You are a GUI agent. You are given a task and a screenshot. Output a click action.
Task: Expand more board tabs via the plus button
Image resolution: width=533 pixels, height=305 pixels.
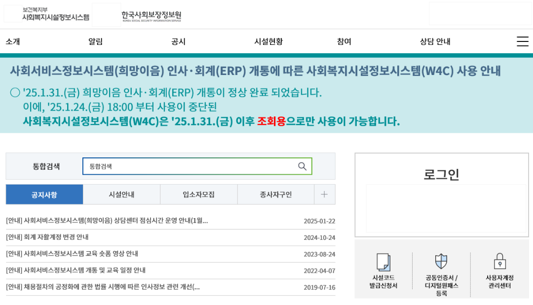click(x=324, y=194)
